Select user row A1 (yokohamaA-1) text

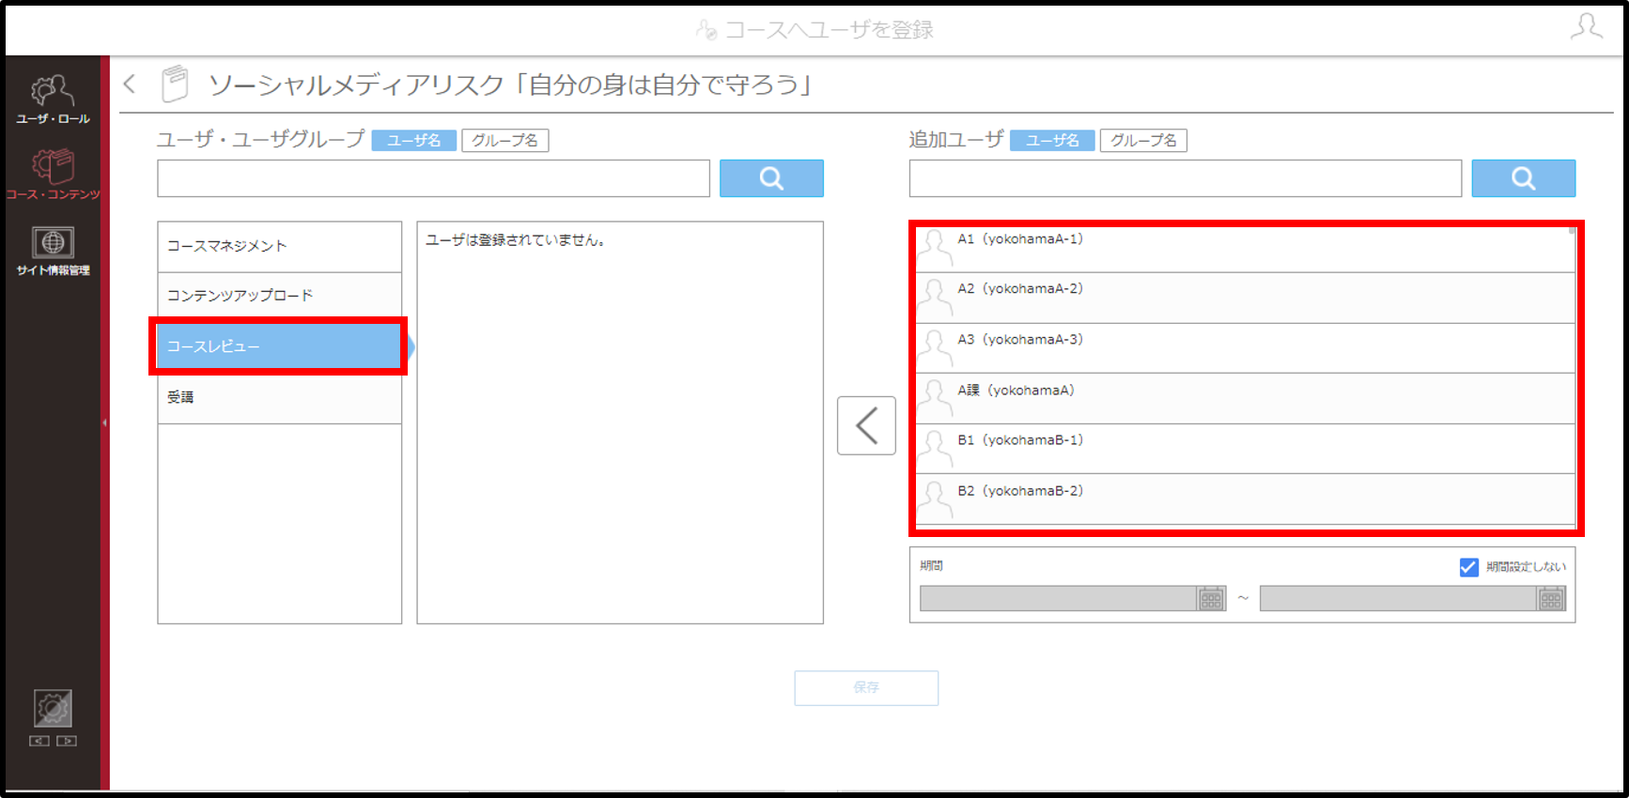point(1020,239)
